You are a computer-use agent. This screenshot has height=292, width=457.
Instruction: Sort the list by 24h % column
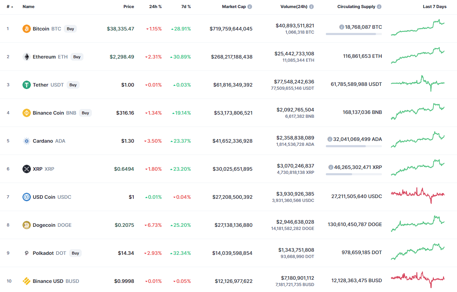point(155,7)
